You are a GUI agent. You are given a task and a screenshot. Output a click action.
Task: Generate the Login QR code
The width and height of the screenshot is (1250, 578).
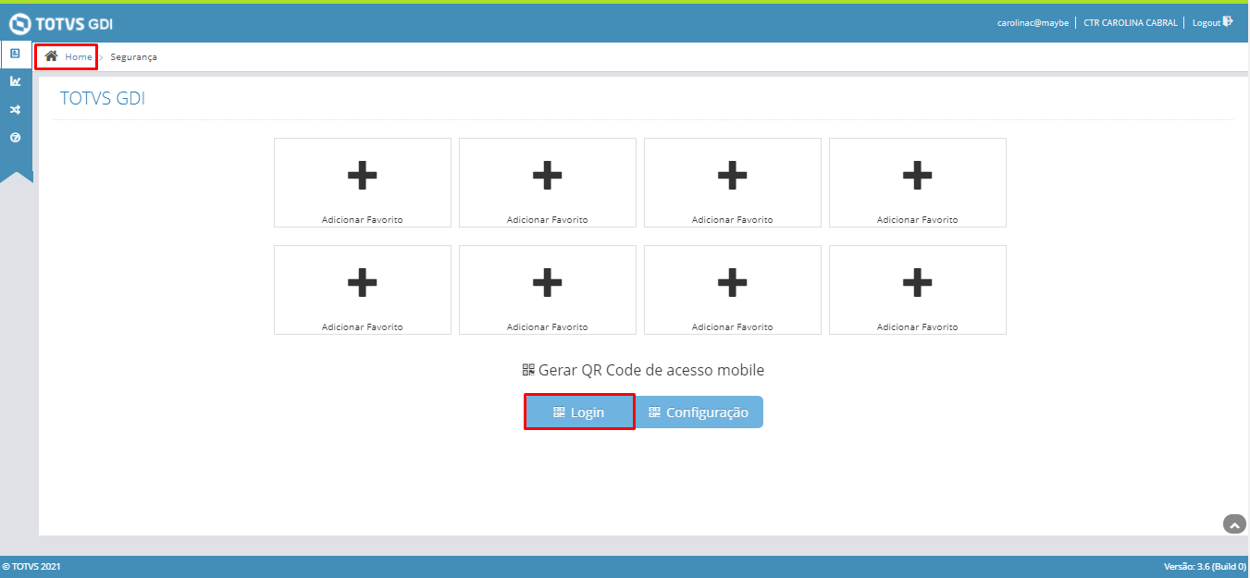tap(579, 412)
